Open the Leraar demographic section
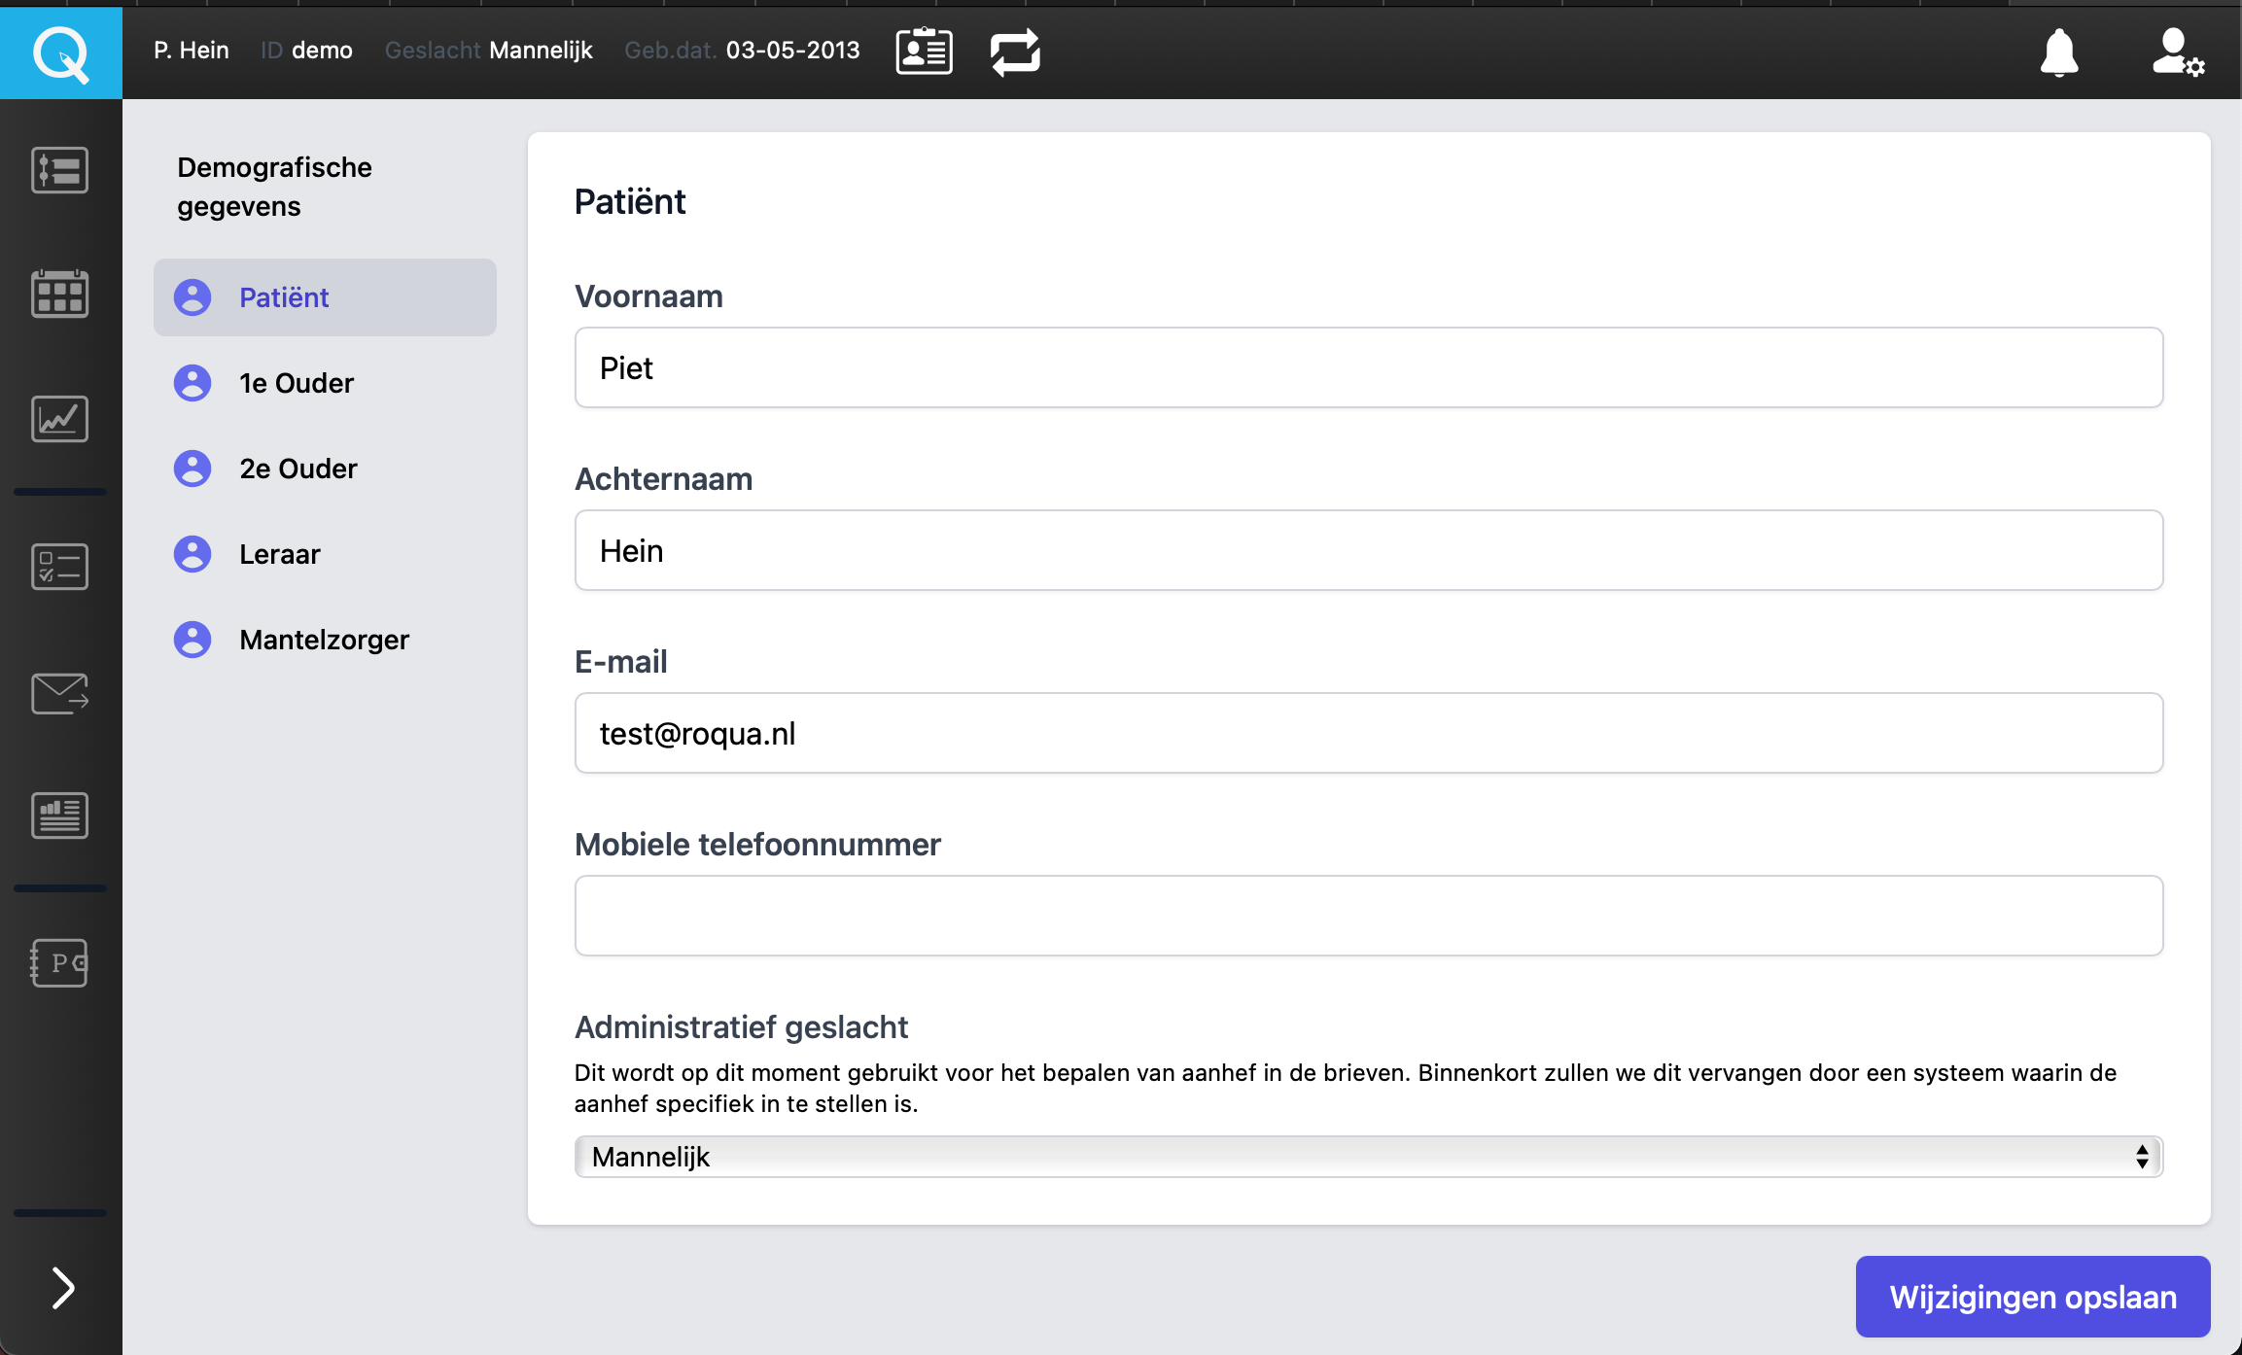This screenshot has width=2242, height=1355. pos(279,553)
